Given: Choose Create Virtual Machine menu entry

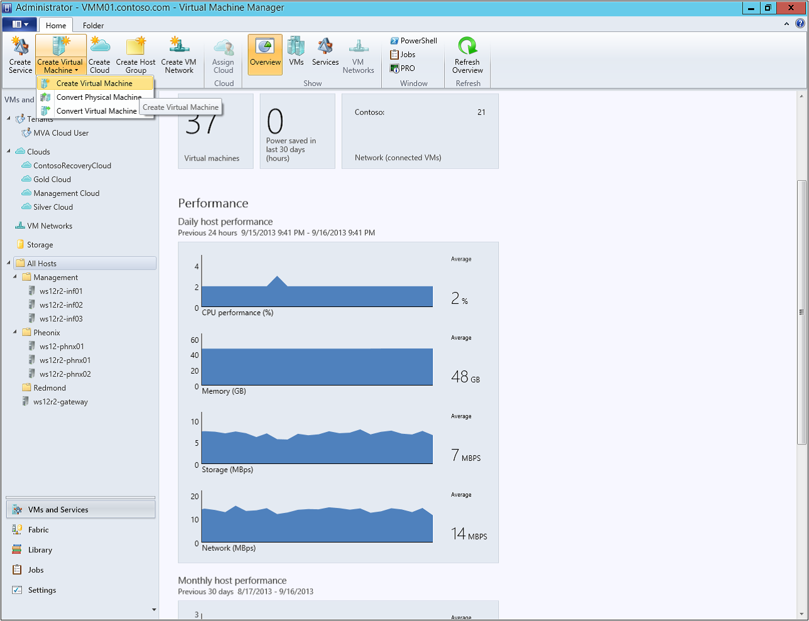Looking at the screenshot, I should point(95,84).
